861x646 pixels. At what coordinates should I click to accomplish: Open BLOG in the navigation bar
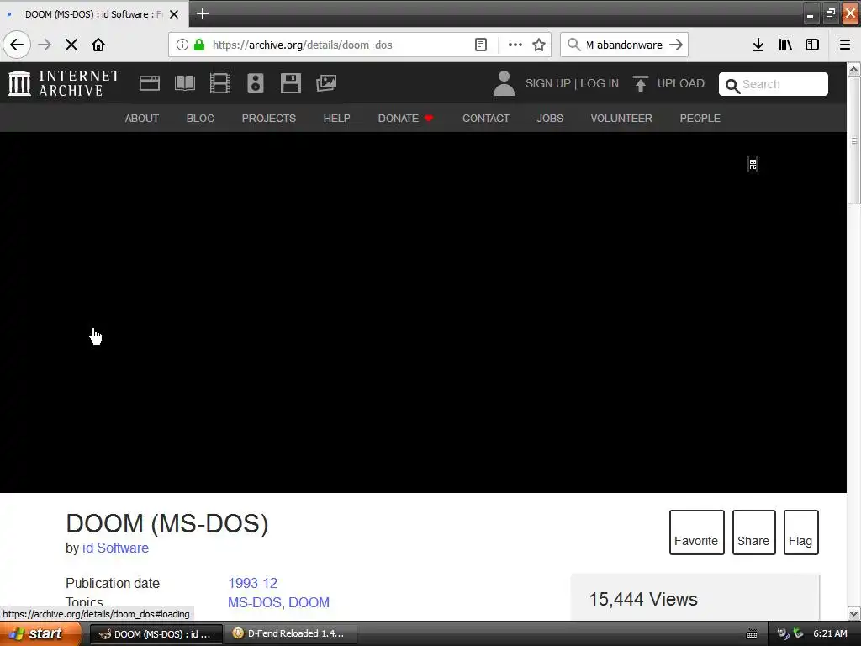pyautogui.click(x=200, y=118)
